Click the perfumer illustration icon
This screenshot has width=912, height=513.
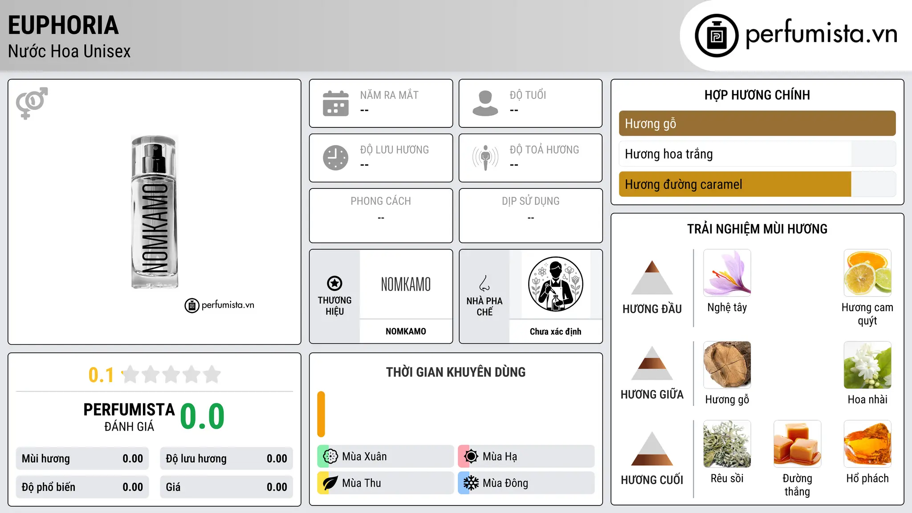coord(555,284)
